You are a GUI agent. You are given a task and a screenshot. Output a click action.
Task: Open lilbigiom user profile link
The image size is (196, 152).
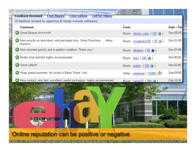click(x=138, y=50)
